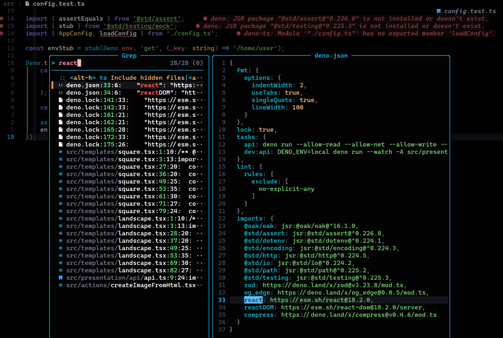This screenshot has width=503, height=338.
Task: Click React icon of landscape.tsx:3:13 result
Action: 61,226
